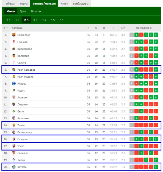Click the gray question mark in Barcelona row
This screenshot has width=163, height=172.
[132, 35]
